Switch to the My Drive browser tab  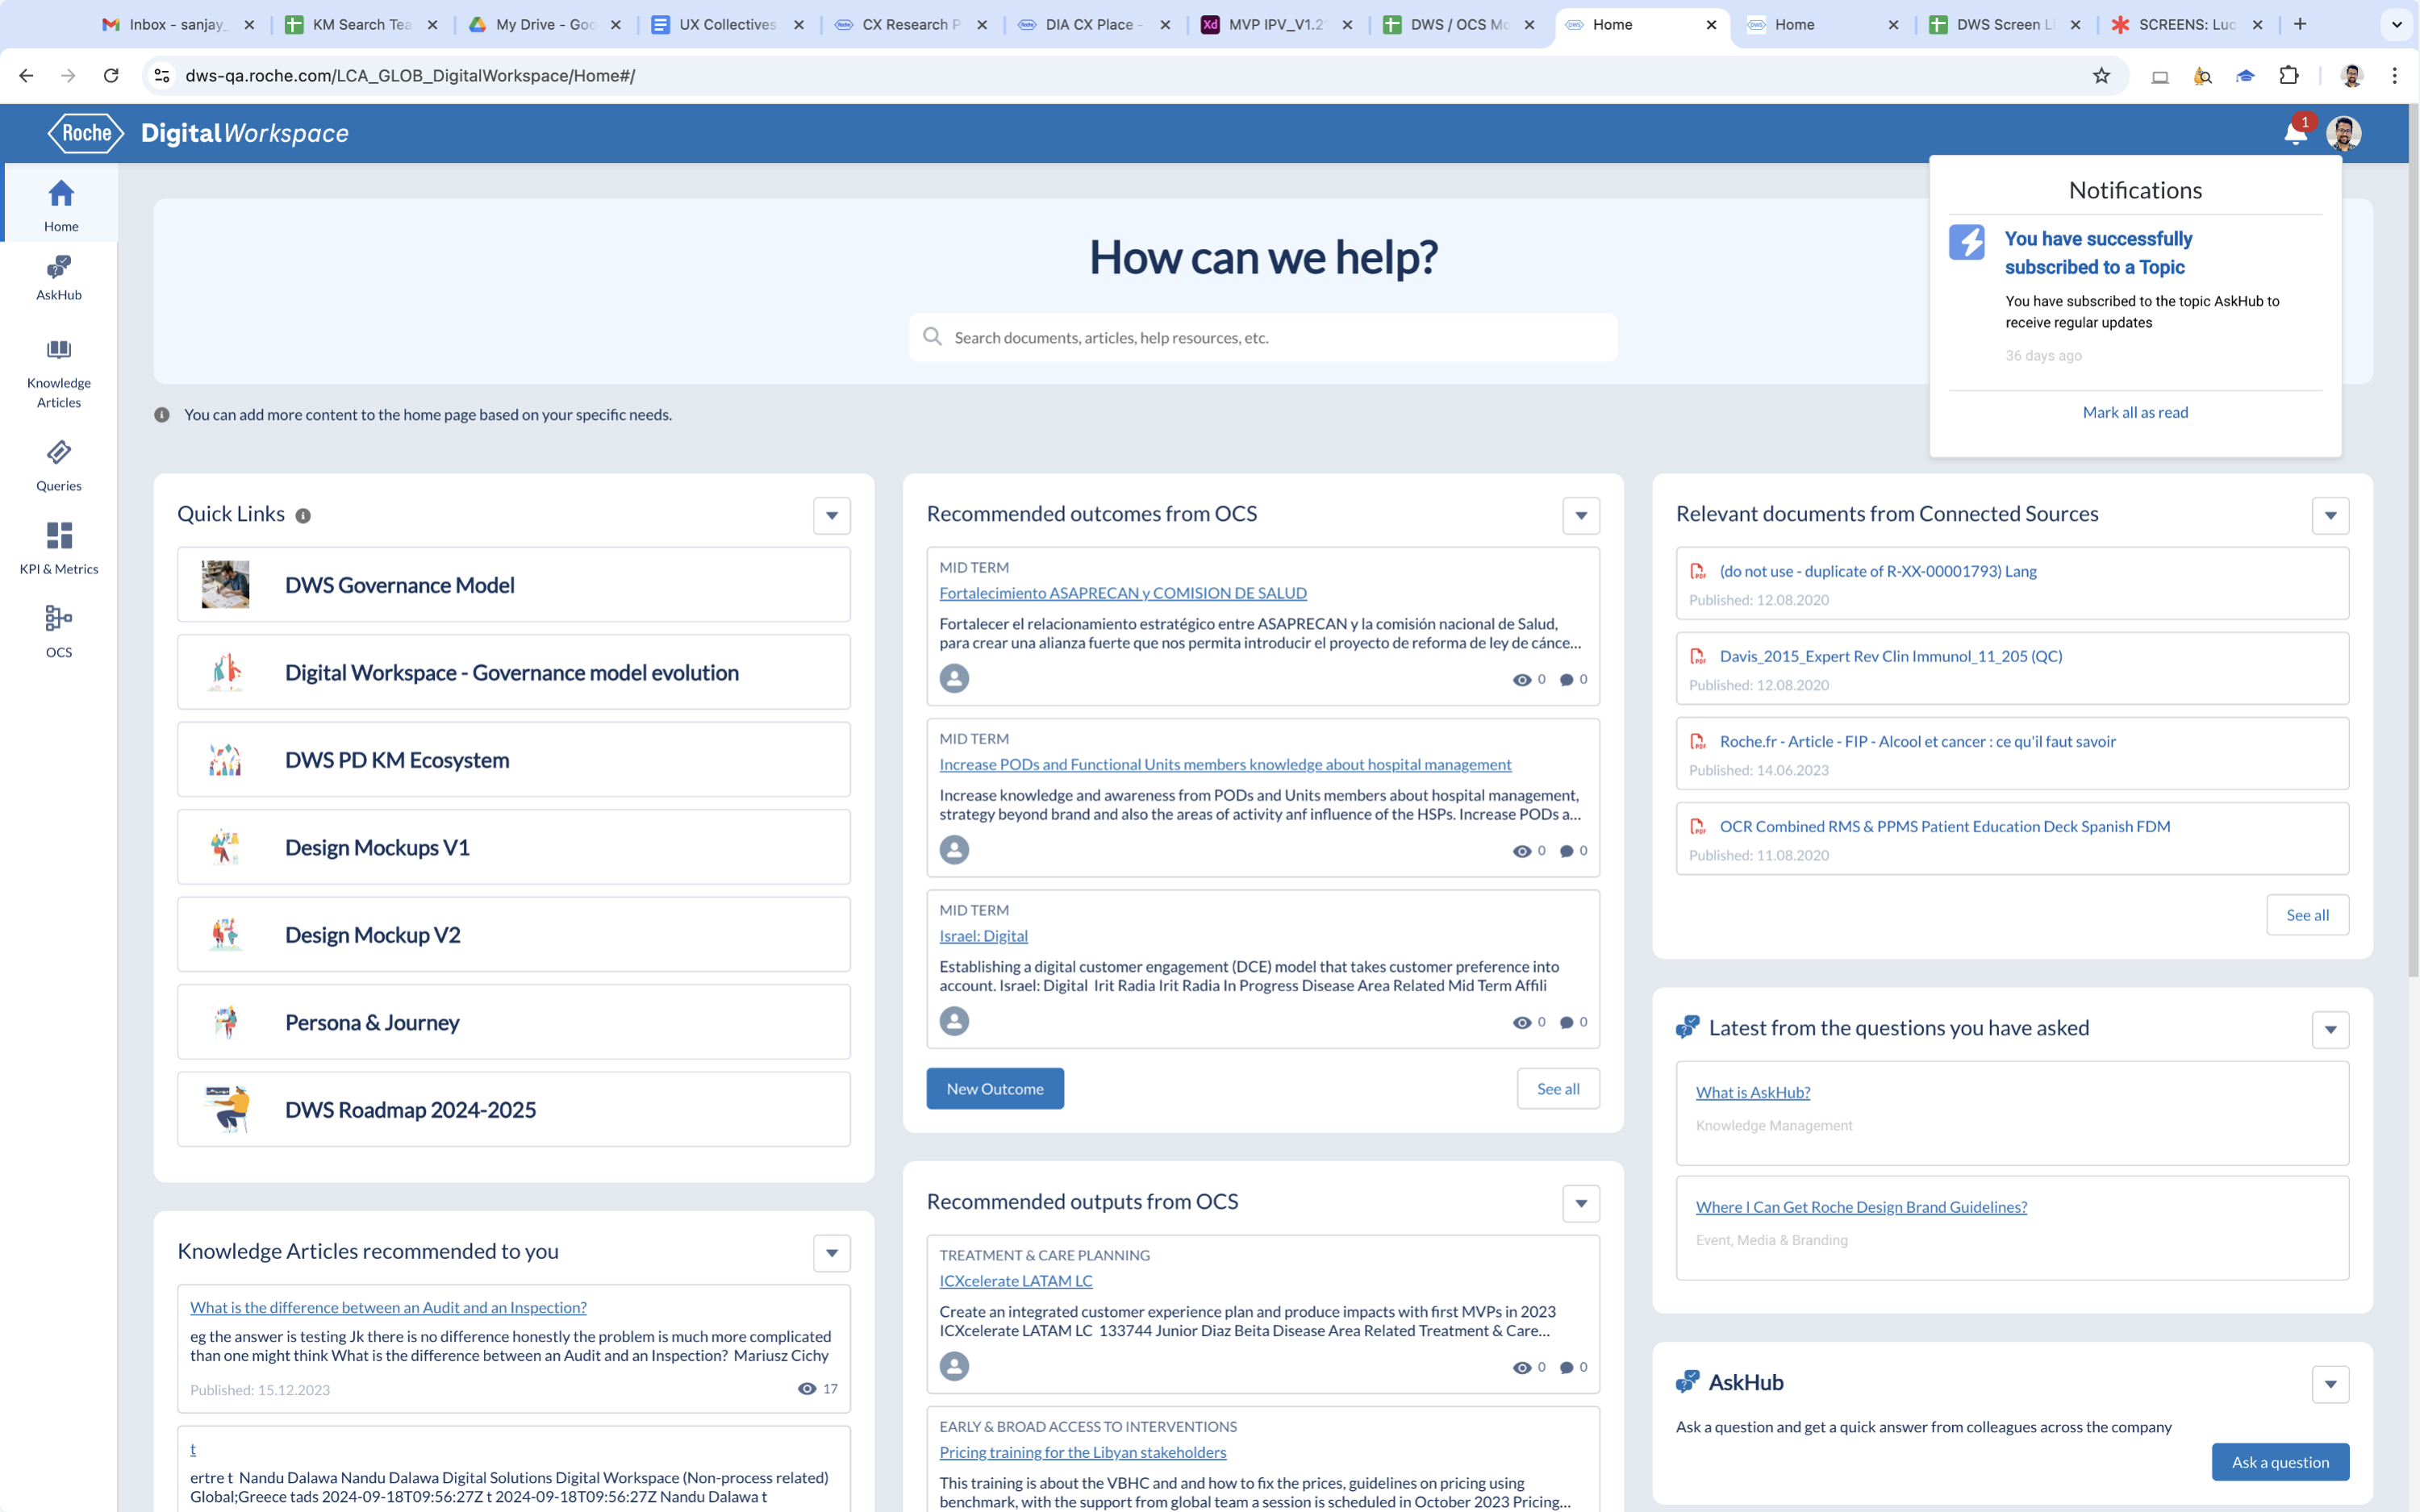coord(543,24)
